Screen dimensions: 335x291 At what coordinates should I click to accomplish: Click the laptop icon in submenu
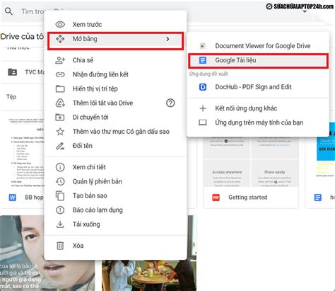click(203, 122)
